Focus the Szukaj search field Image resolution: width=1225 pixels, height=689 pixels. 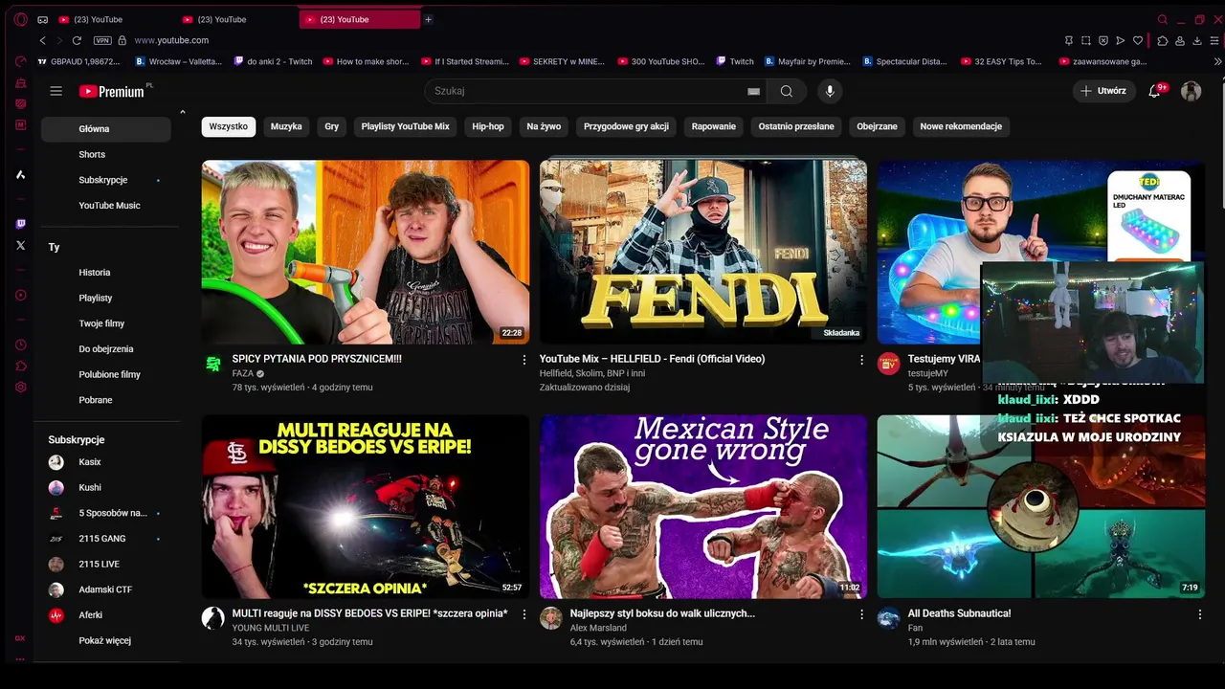[586, 91]
